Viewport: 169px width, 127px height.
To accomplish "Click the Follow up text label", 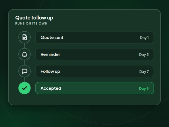I will click(x=50, y=71).
